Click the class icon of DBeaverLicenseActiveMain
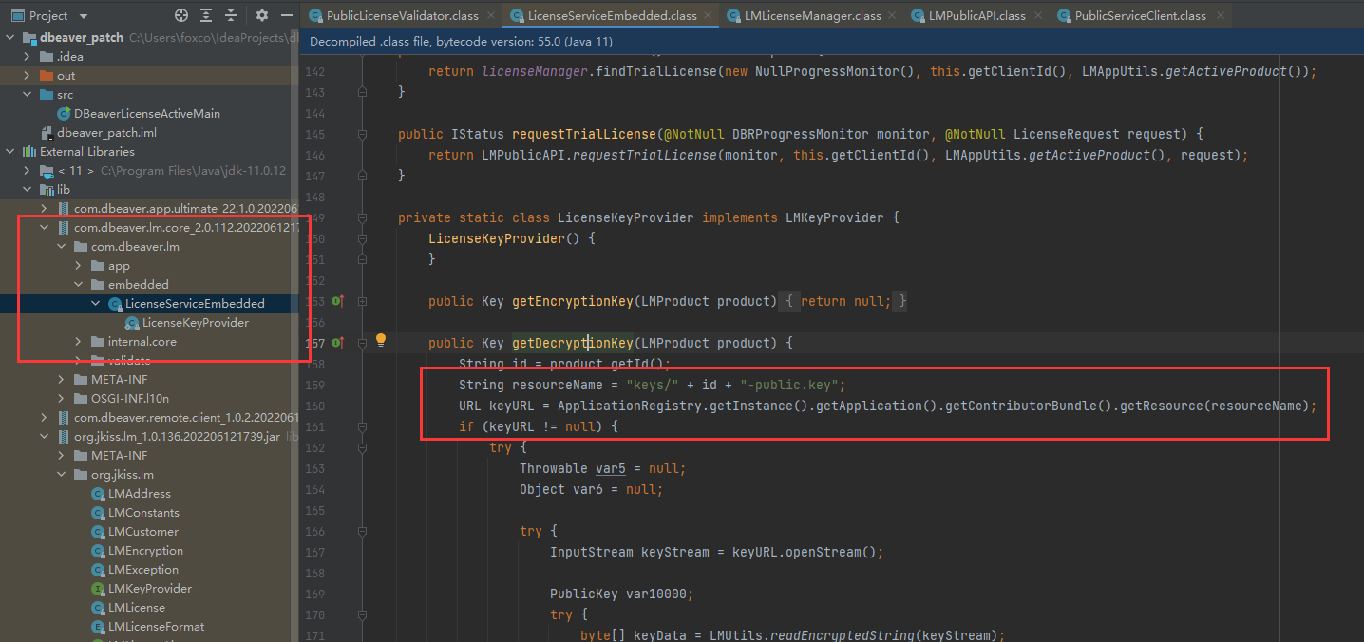This screenshot has height=642, width=1364. (x=64, y=114)
